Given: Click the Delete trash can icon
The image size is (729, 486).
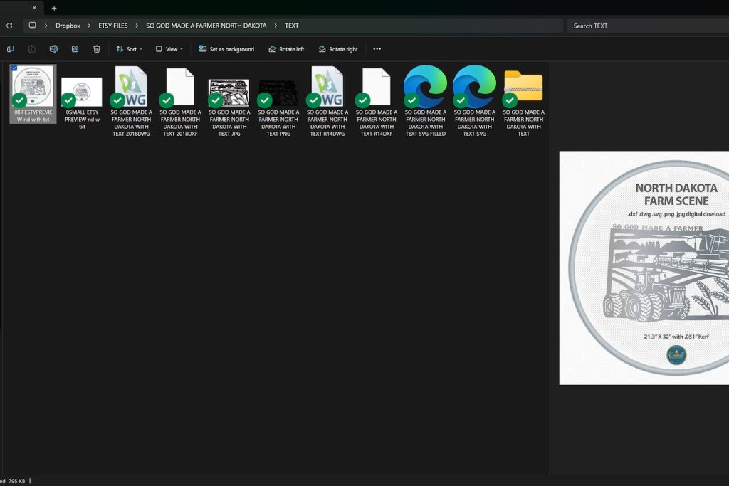Looking at the screenshot, I should [97, 49].
